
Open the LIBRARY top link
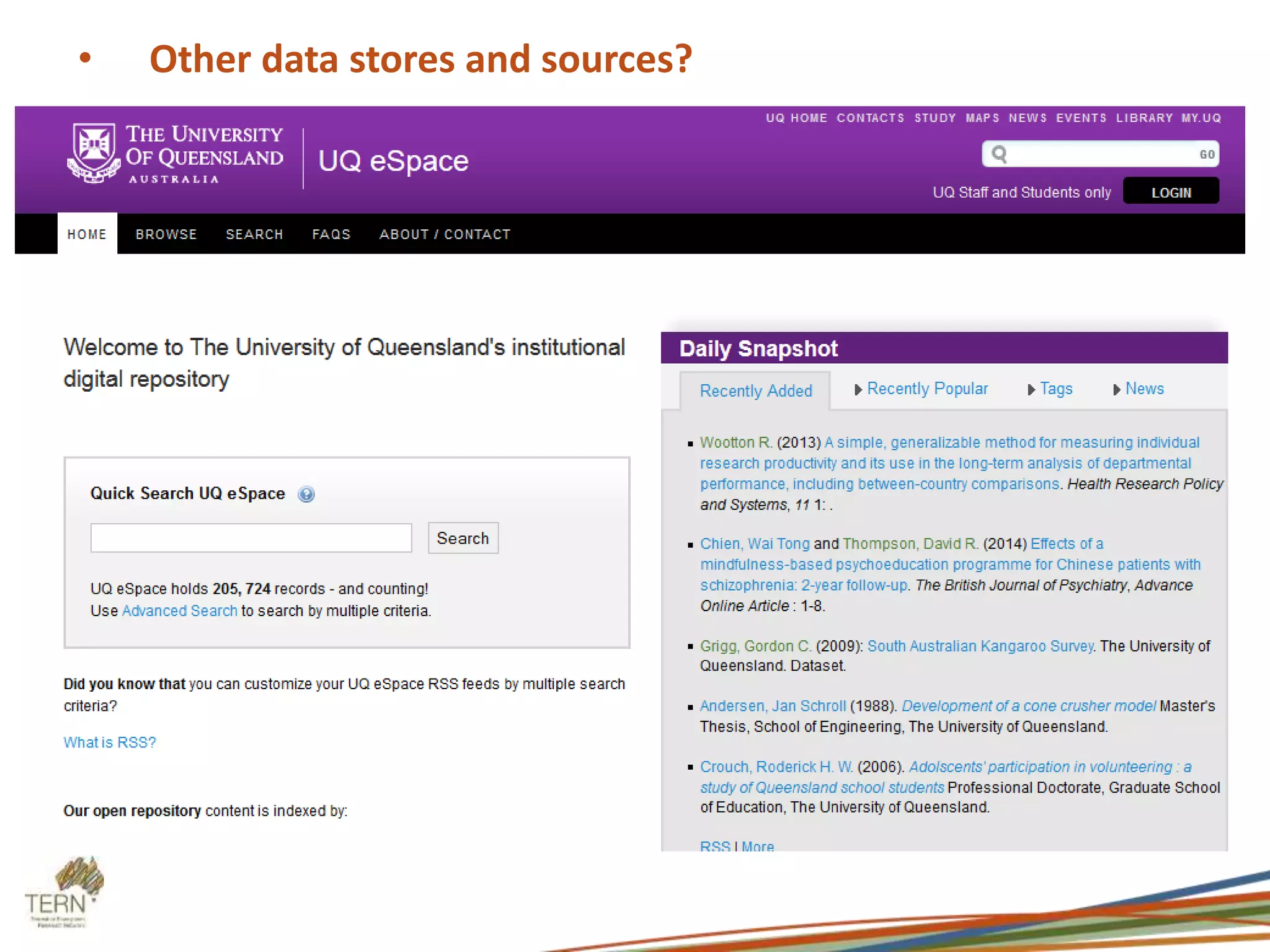click(x=1144, y=118)
